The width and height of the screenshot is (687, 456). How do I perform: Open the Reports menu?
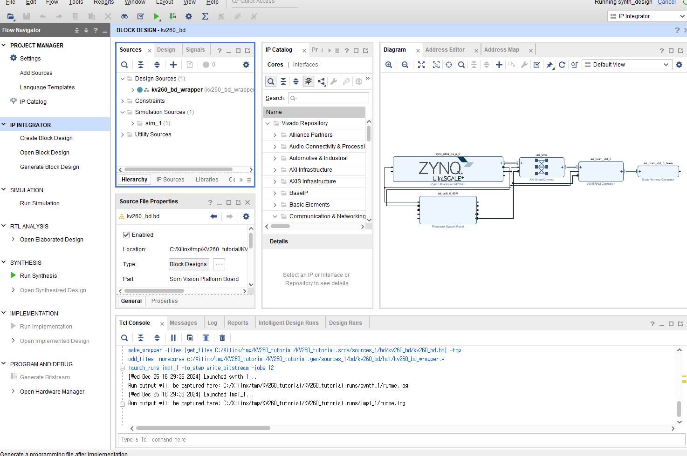(103, 2)
